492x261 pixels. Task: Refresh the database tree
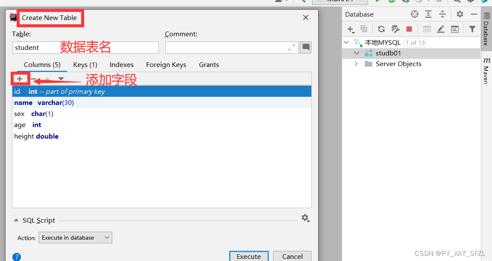tap(381, 29)
